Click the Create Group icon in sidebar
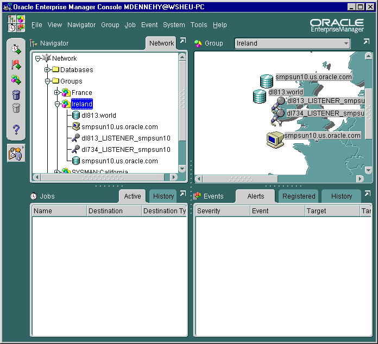This screenshot has width=378, height=344. tap(16, 80)
